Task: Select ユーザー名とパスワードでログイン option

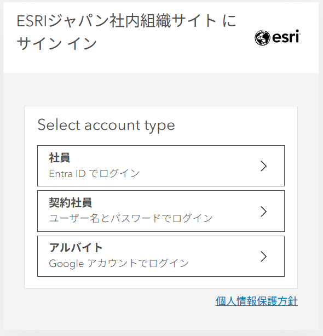Action: pos(131,218)
